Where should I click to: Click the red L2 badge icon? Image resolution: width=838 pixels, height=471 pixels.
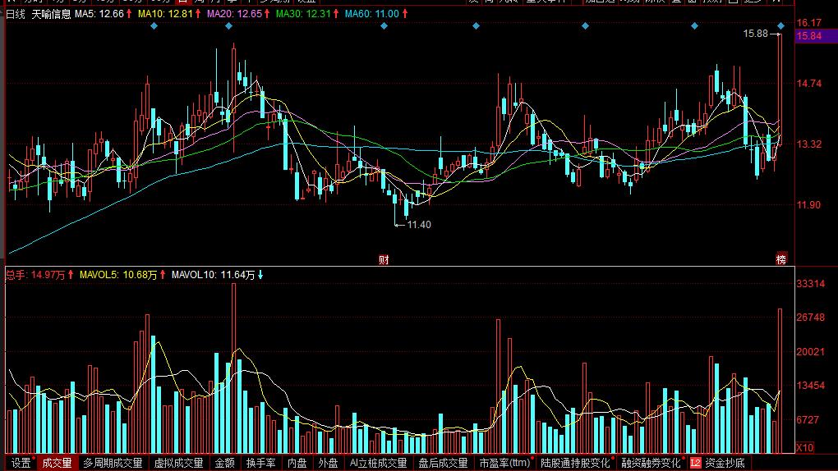coord(695,463)
